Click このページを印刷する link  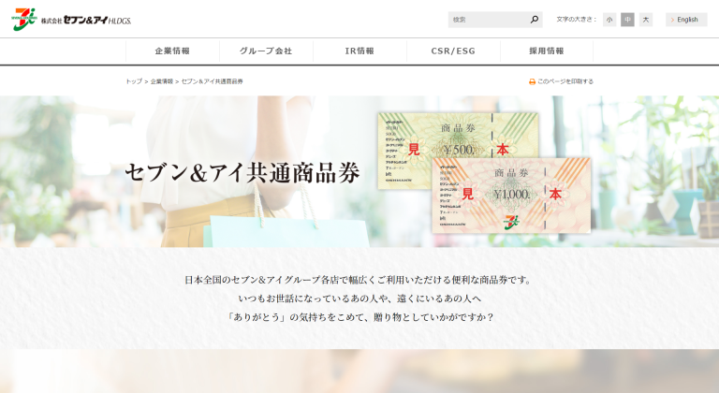pos(565,81)
